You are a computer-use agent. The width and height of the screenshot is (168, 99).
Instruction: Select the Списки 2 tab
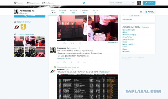(95, 12)
